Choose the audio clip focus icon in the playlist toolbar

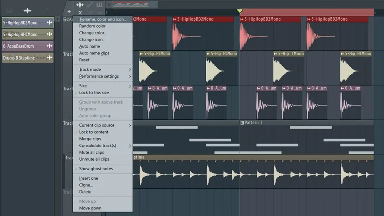pyautogui.click(x=80, y=4)
